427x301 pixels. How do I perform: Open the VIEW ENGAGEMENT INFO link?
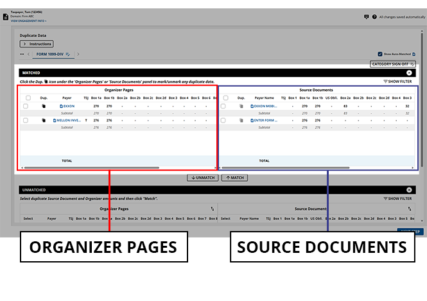(29, 21)
